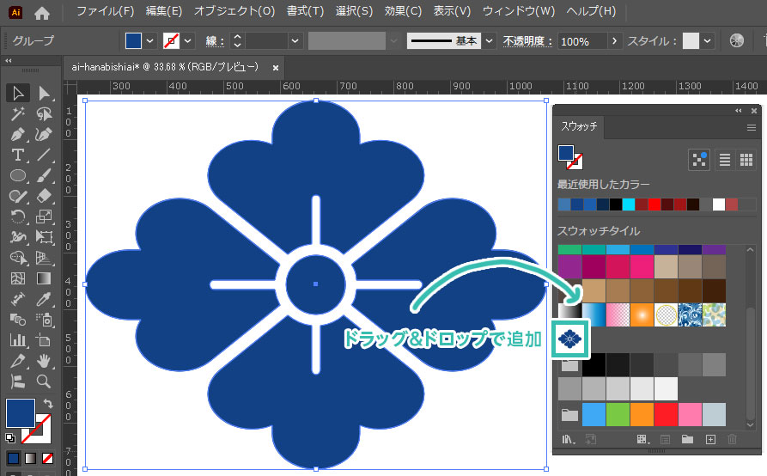Switch swatches to list view
The height and width of the screenshot is (476, 767).
[x=724, y=159]
